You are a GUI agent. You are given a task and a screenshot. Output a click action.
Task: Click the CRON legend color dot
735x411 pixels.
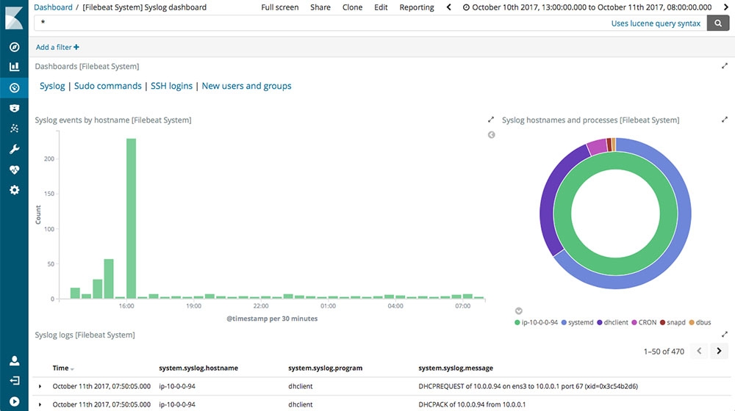634,322
